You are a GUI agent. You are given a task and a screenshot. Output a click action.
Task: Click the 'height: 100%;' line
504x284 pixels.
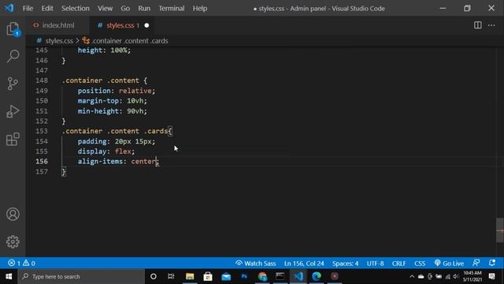click(104, 50)
